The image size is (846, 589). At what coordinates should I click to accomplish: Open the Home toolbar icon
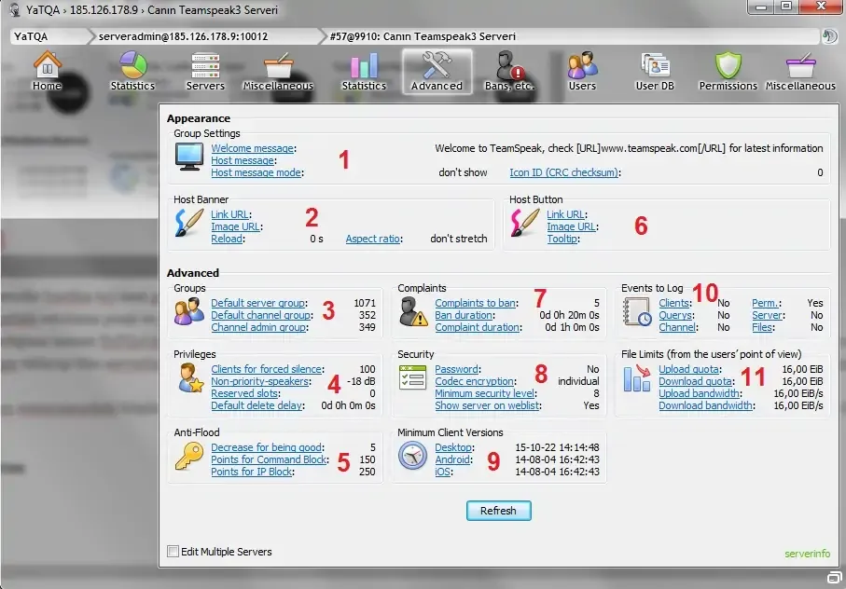pyautogui.click(x=47, y=70)
